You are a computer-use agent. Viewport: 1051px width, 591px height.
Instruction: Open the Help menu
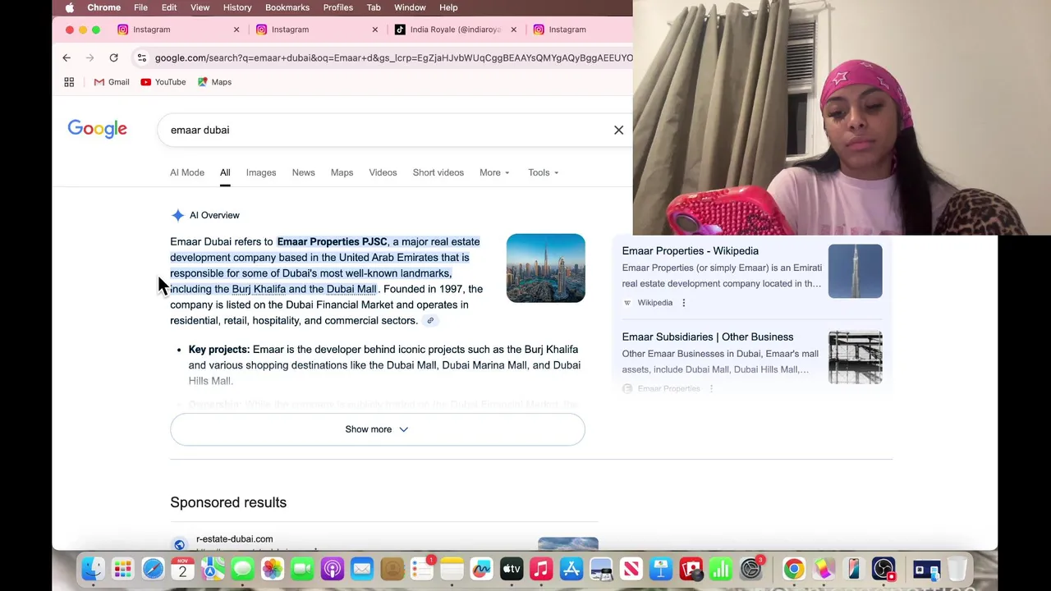[448, 7]
